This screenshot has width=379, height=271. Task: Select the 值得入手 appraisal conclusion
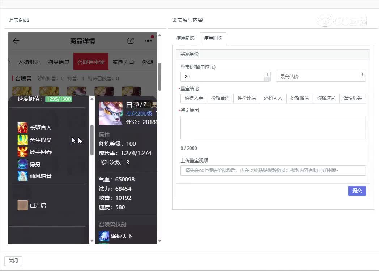[194, 98]
